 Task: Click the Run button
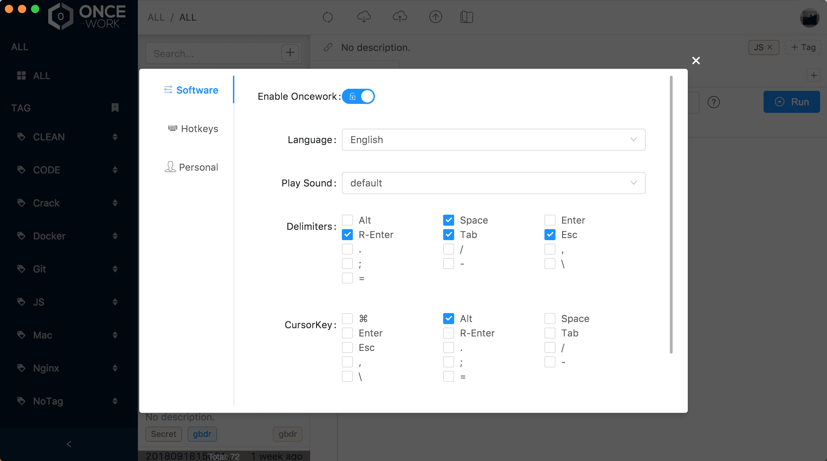792,102
